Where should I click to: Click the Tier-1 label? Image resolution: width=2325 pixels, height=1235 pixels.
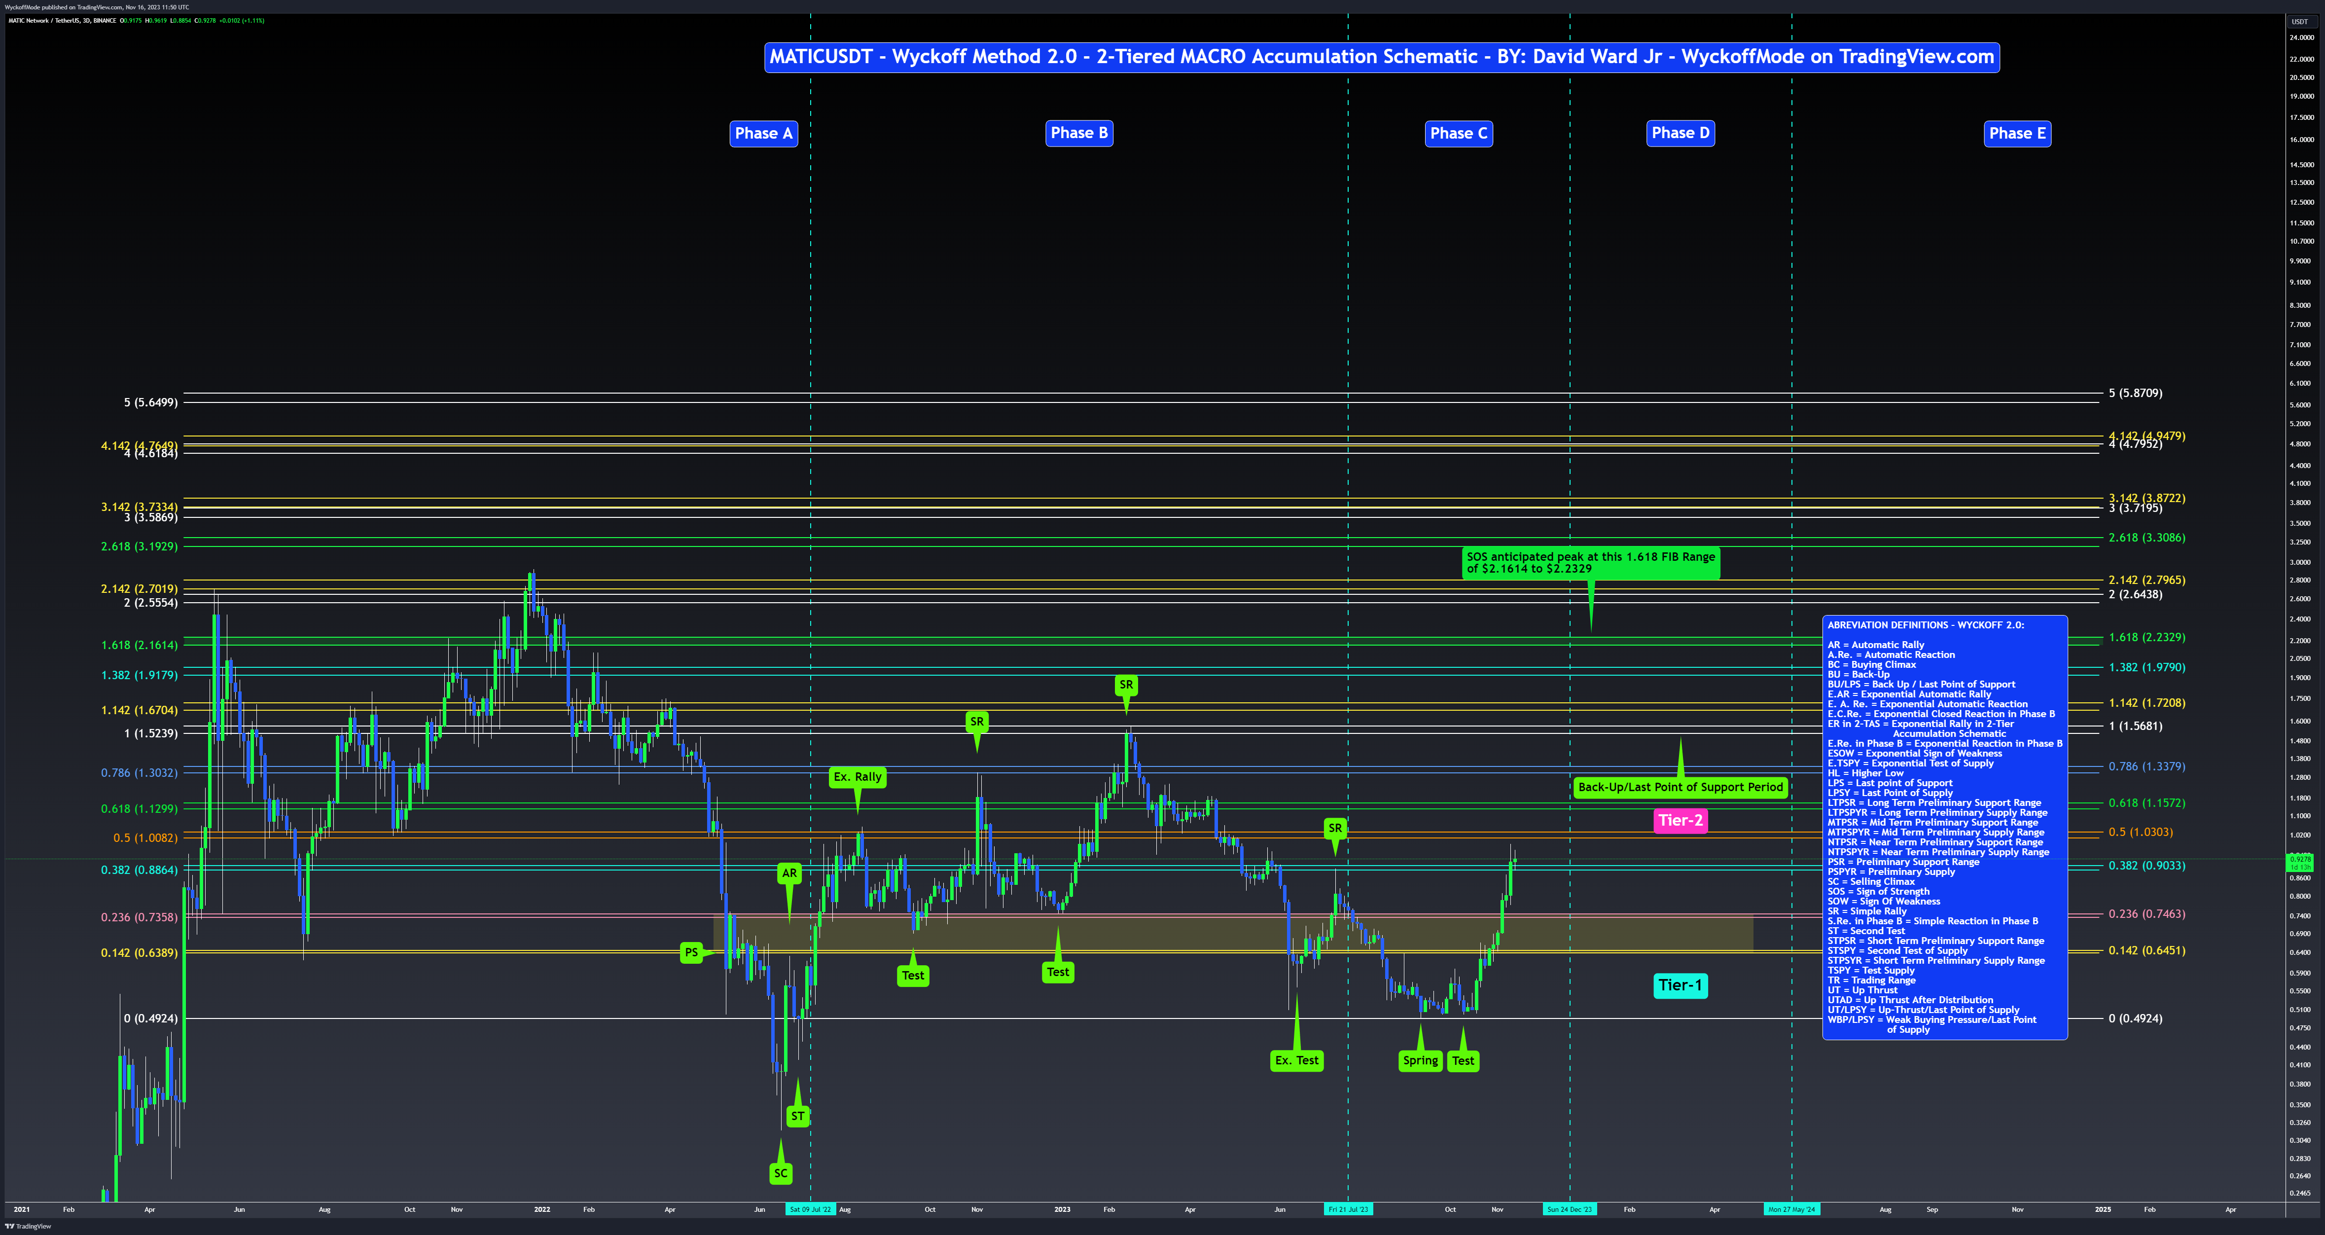(x=1680, y=985)
